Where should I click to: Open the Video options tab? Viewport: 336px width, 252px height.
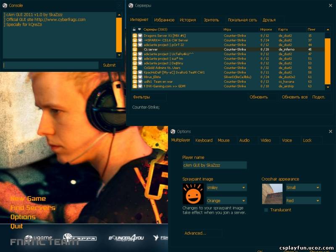[x=266, y=140]
